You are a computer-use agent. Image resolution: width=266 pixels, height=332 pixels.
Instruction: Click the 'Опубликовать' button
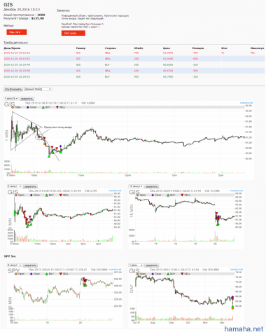(x=13, y=89)
